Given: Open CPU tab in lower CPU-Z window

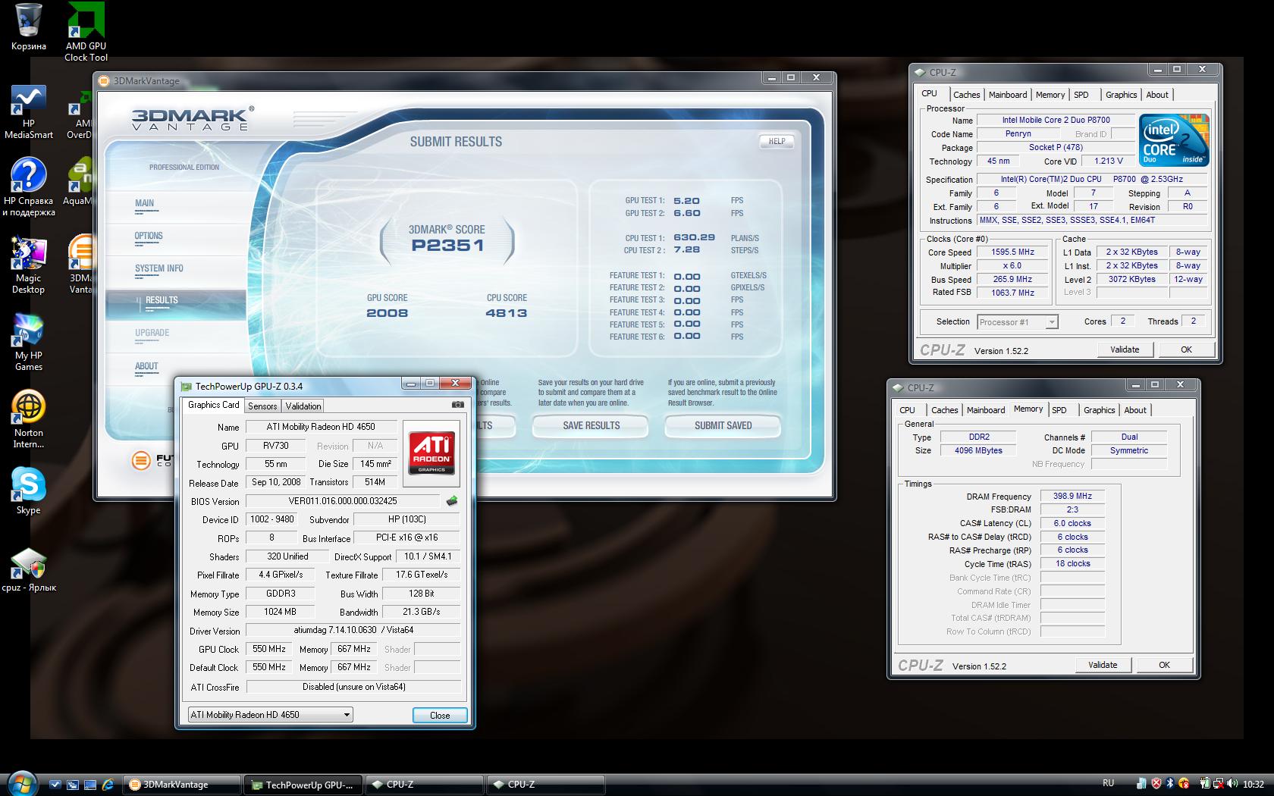Looking at the screenshot, I should pyautogui.click(x=907, y=410).
